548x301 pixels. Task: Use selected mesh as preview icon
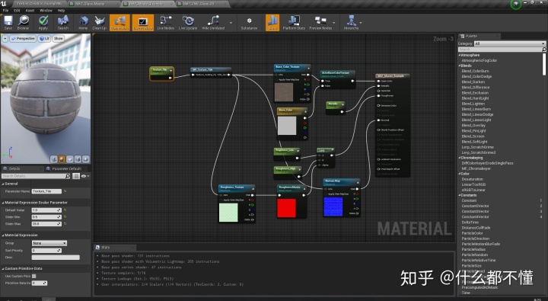85,159
